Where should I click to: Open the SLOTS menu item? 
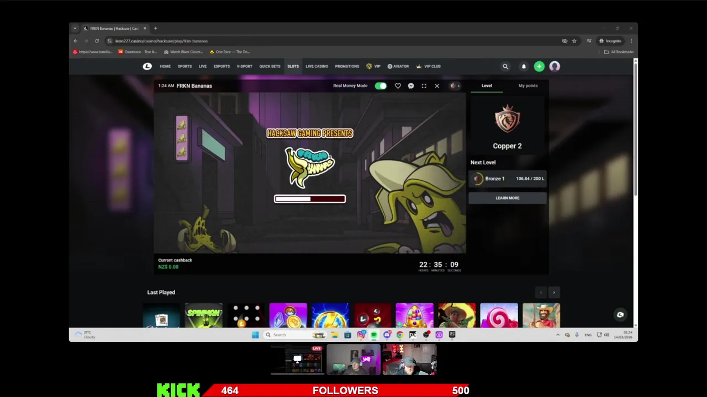point(293,66)
